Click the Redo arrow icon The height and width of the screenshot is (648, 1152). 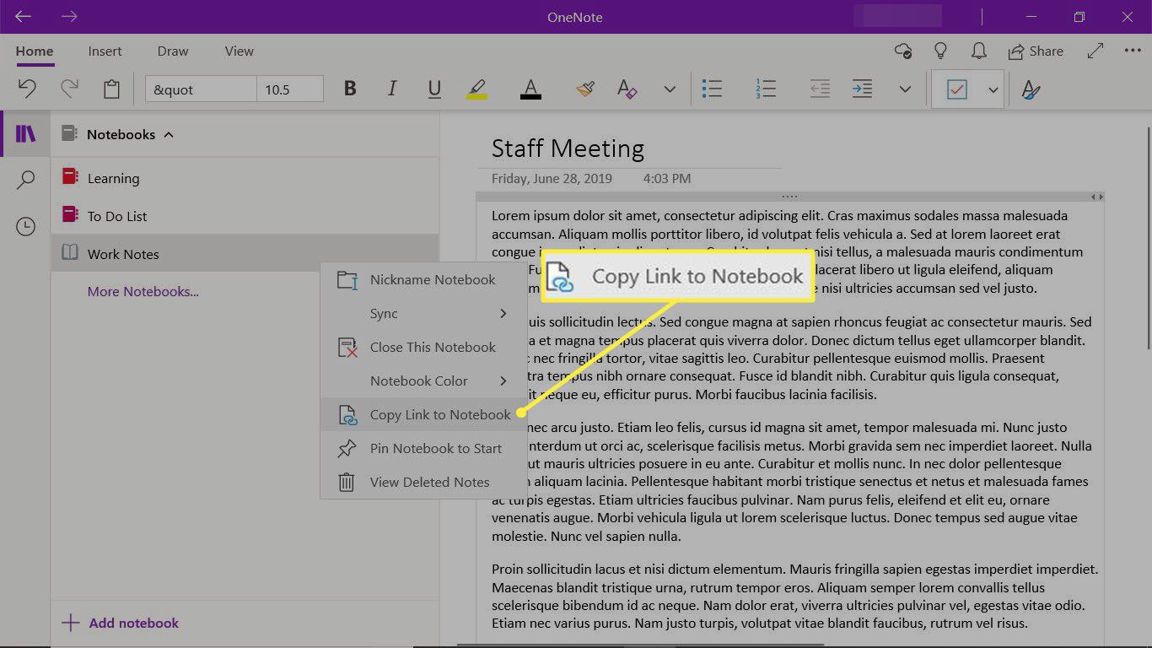point(69,89)
